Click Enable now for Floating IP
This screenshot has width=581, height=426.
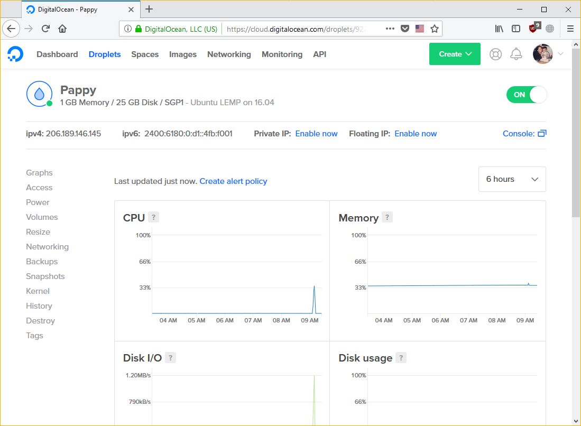[416, 133]
